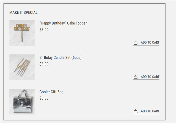Click the shopping bag icon for Birthday Candle Set
Viewport: 176px width, 123px height.
135,77
